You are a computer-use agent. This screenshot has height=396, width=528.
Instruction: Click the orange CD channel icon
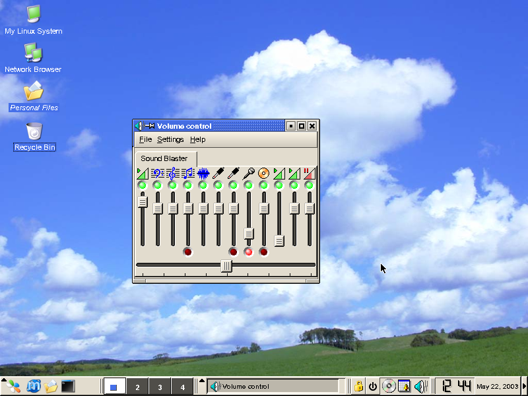pos(263,174)
